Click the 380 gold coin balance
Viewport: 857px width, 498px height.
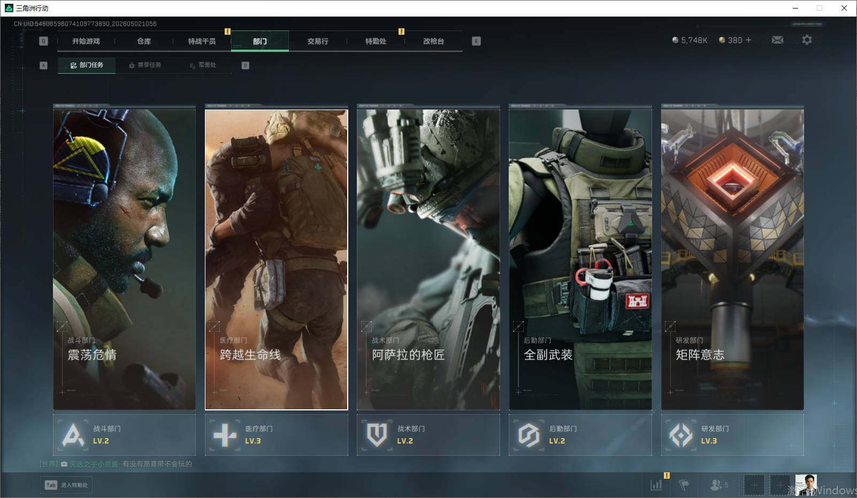tap(731, 40)
